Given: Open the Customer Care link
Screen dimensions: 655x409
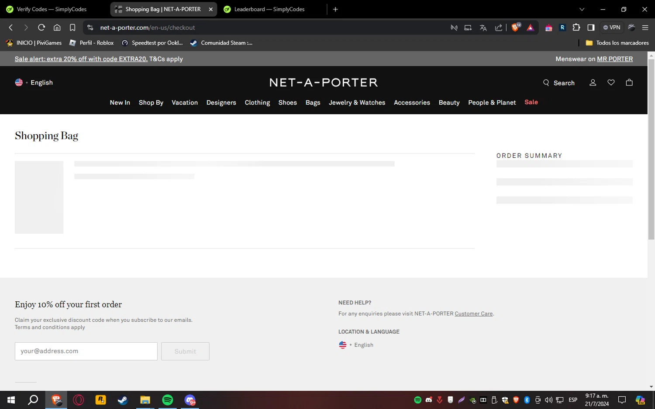Looking at the screenshot, I should point(474,314).
